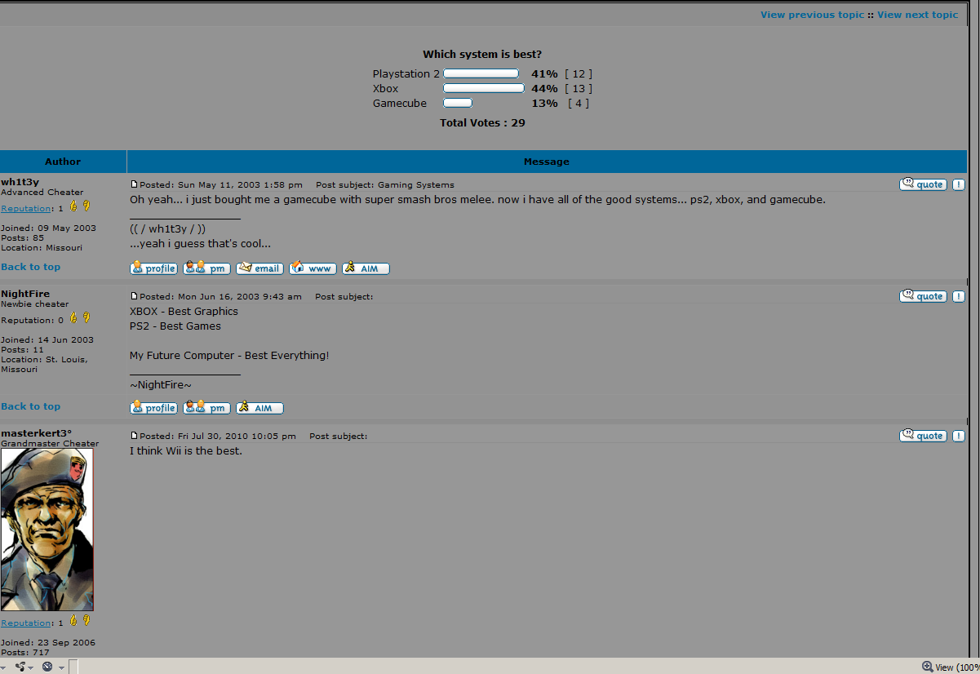Report wh1t3y's post with exclamation button
980x674 pixels.
tap(959, 184)
